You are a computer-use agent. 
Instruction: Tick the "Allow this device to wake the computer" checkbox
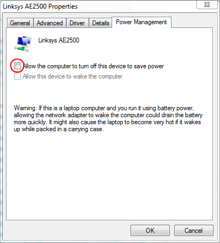click(x=17, y=76)
